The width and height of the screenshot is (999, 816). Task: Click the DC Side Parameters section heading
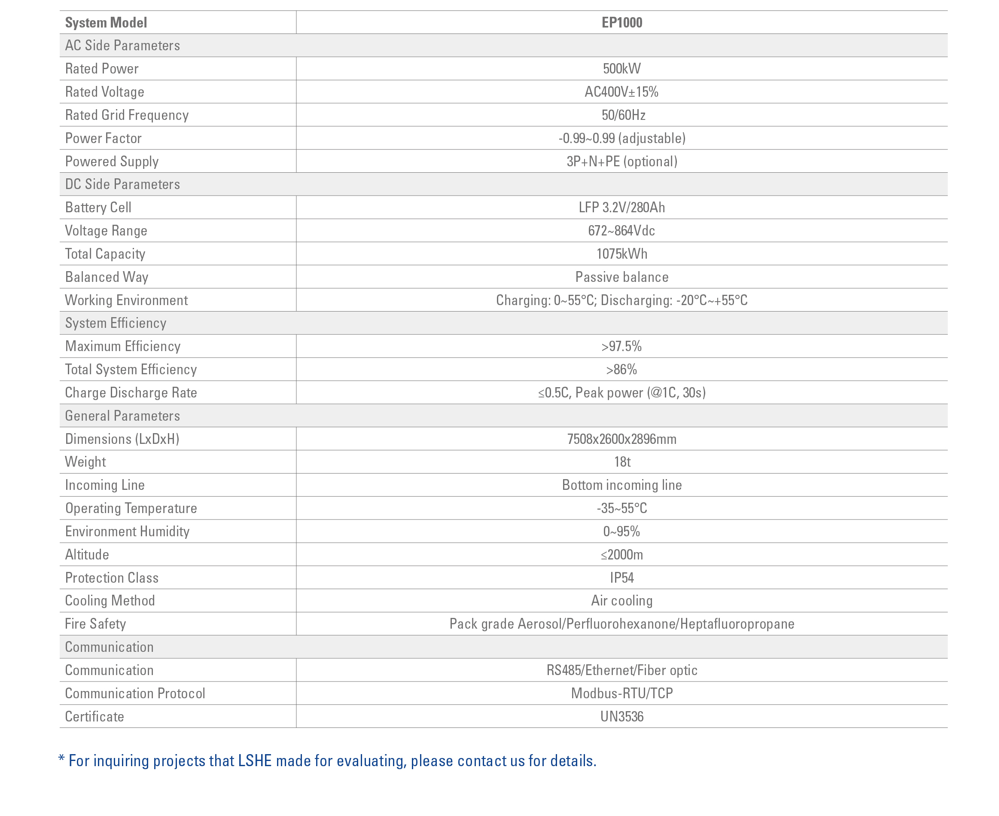122,184
